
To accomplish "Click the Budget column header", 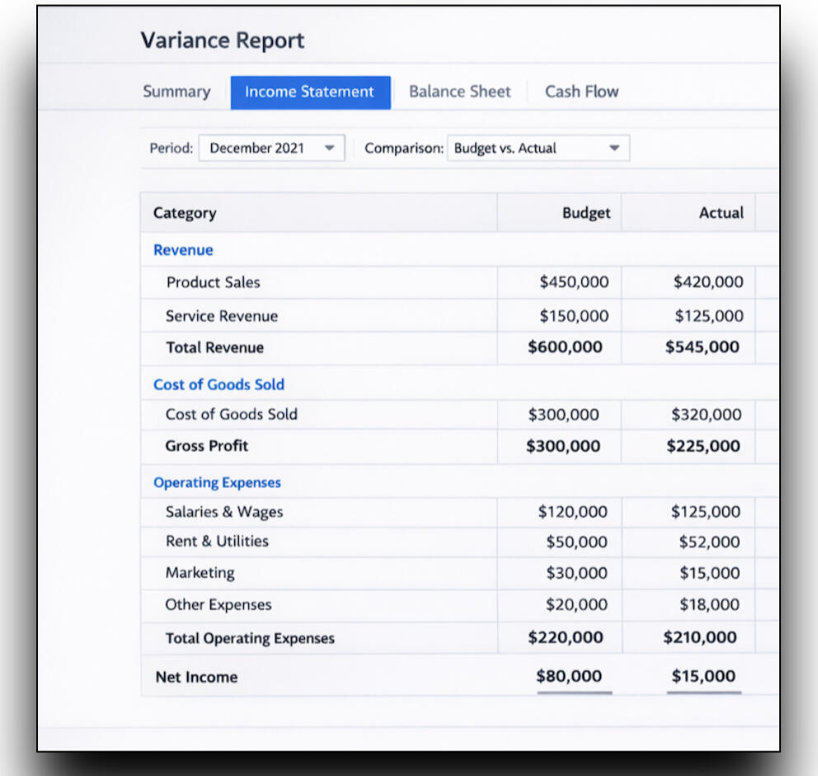I will coord(586,213).
